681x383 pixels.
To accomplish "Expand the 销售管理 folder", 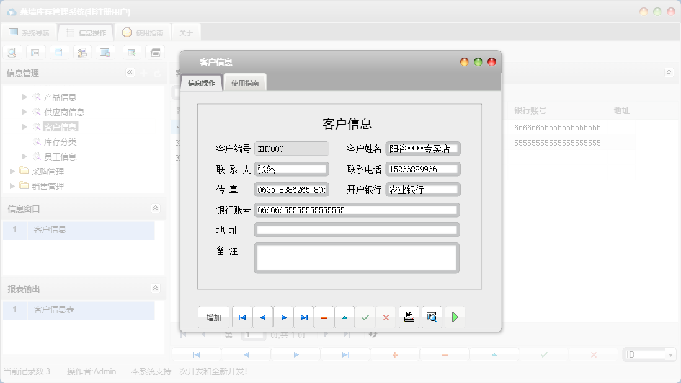I will [x=12, y=186].
